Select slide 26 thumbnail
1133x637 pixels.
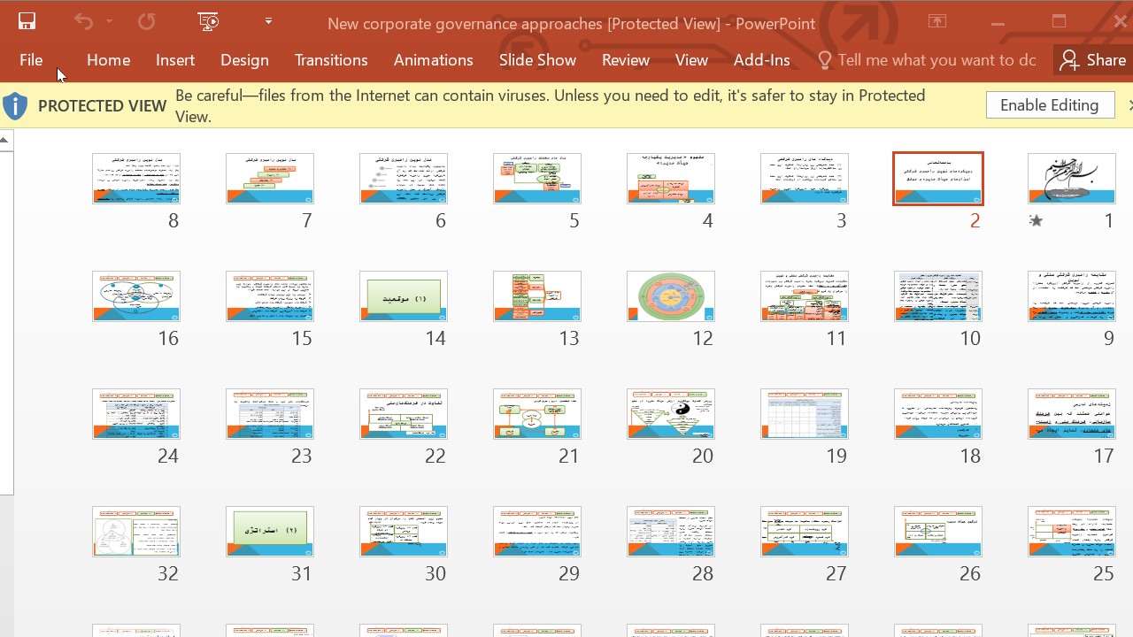pos(938,532)
